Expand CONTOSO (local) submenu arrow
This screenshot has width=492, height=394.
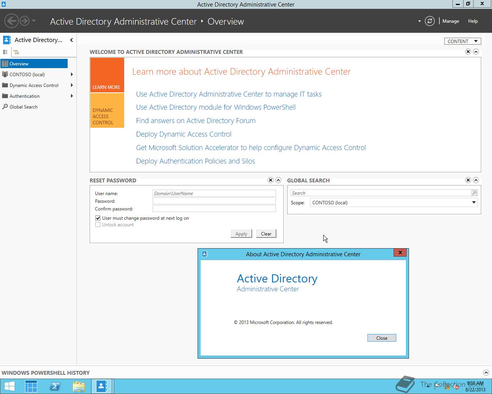point(72,75)
